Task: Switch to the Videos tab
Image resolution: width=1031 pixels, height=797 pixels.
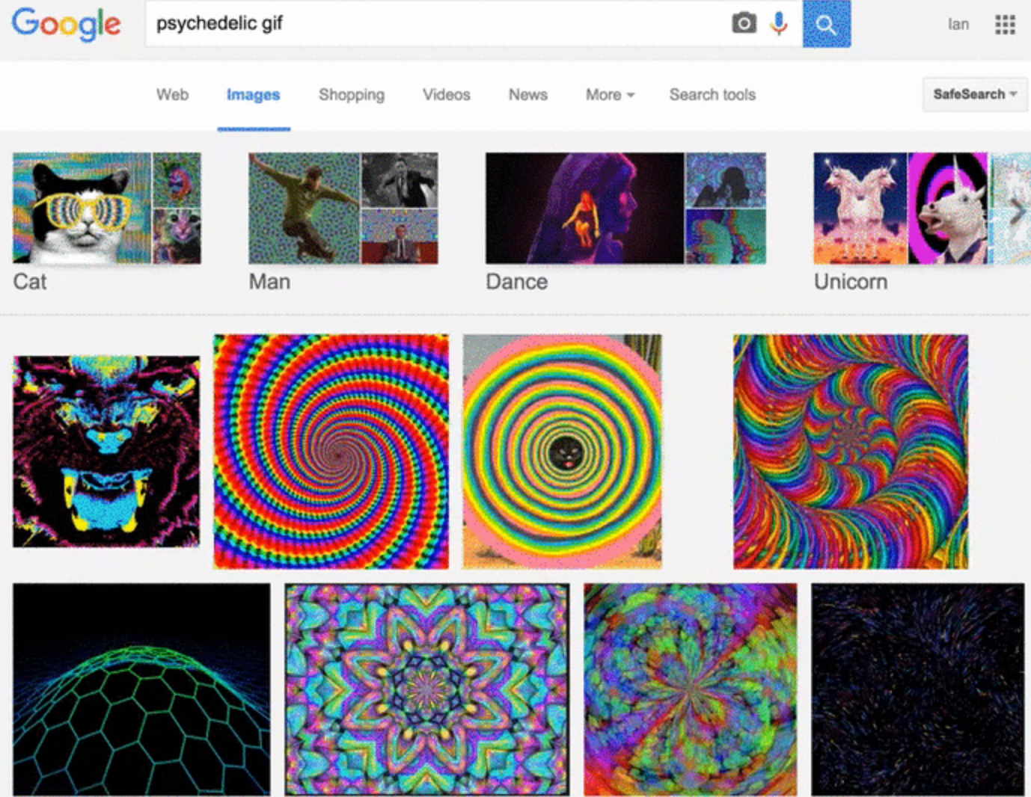Action: click(x=446, y=94)
